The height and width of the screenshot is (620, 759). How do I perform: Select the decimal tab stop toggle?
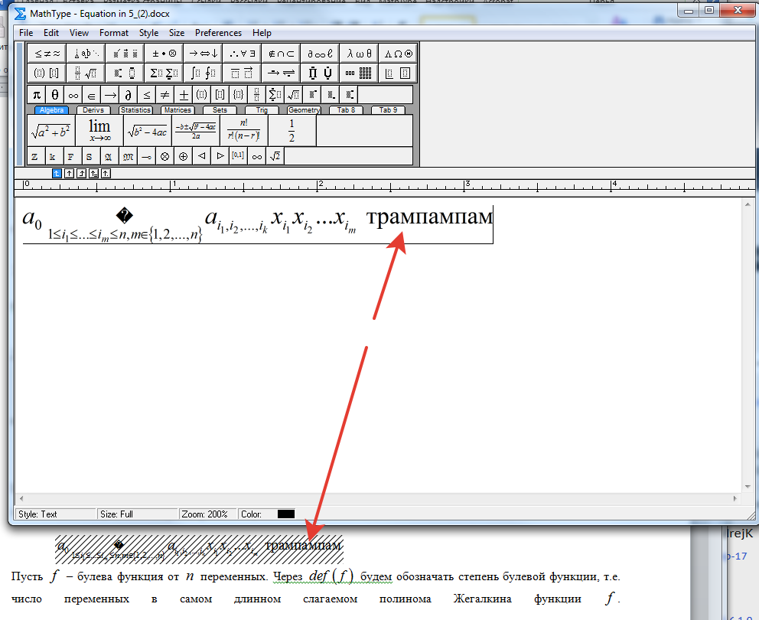click(106, 174)
